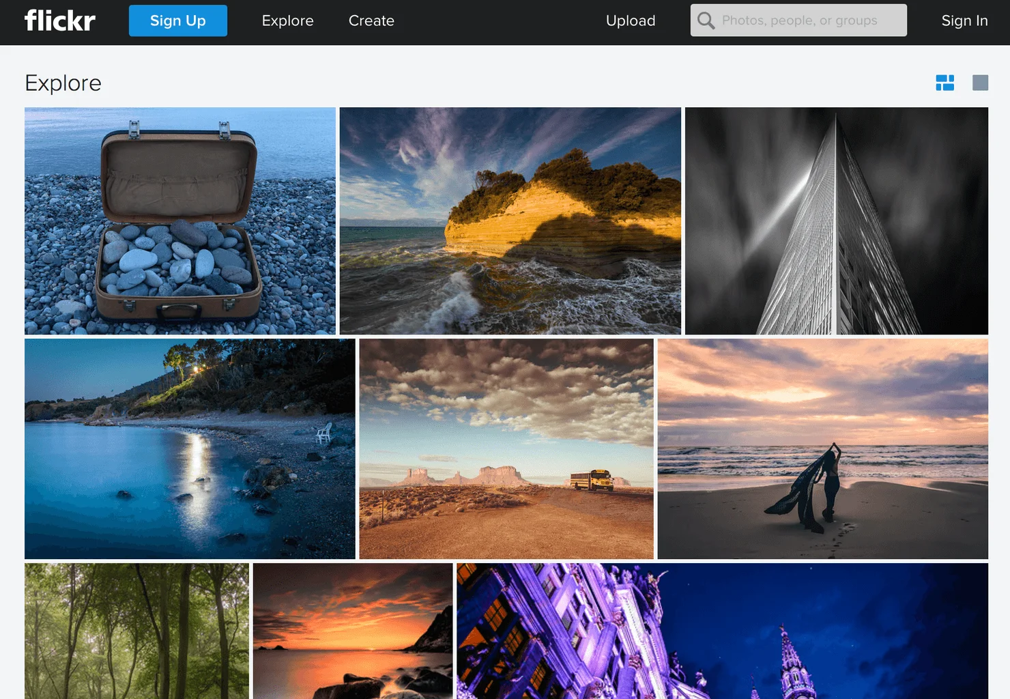The width and height of the screenshot is (1010, 699).
Task: Open the woman on beach at sunset photo
Action: [x=822, y=448]
